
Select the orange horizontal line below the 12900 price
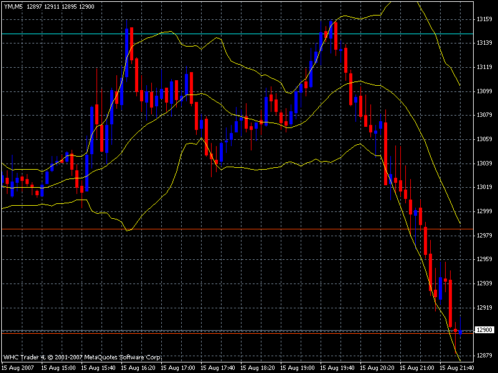point(238,333)
